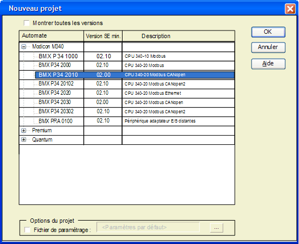The height and width of the screenshot is (244, 299).
Task: Select the Quantum family label
Action: 42,140
